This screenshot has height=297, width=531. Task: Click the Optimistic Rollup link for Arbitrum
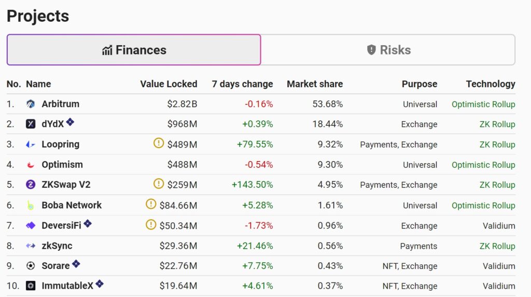pos(483,104)
